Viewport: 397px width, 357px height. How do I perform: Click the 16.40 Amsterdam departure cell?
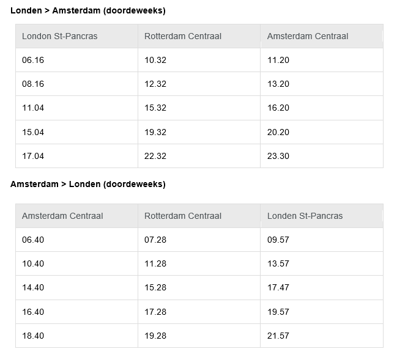[76, 312]
